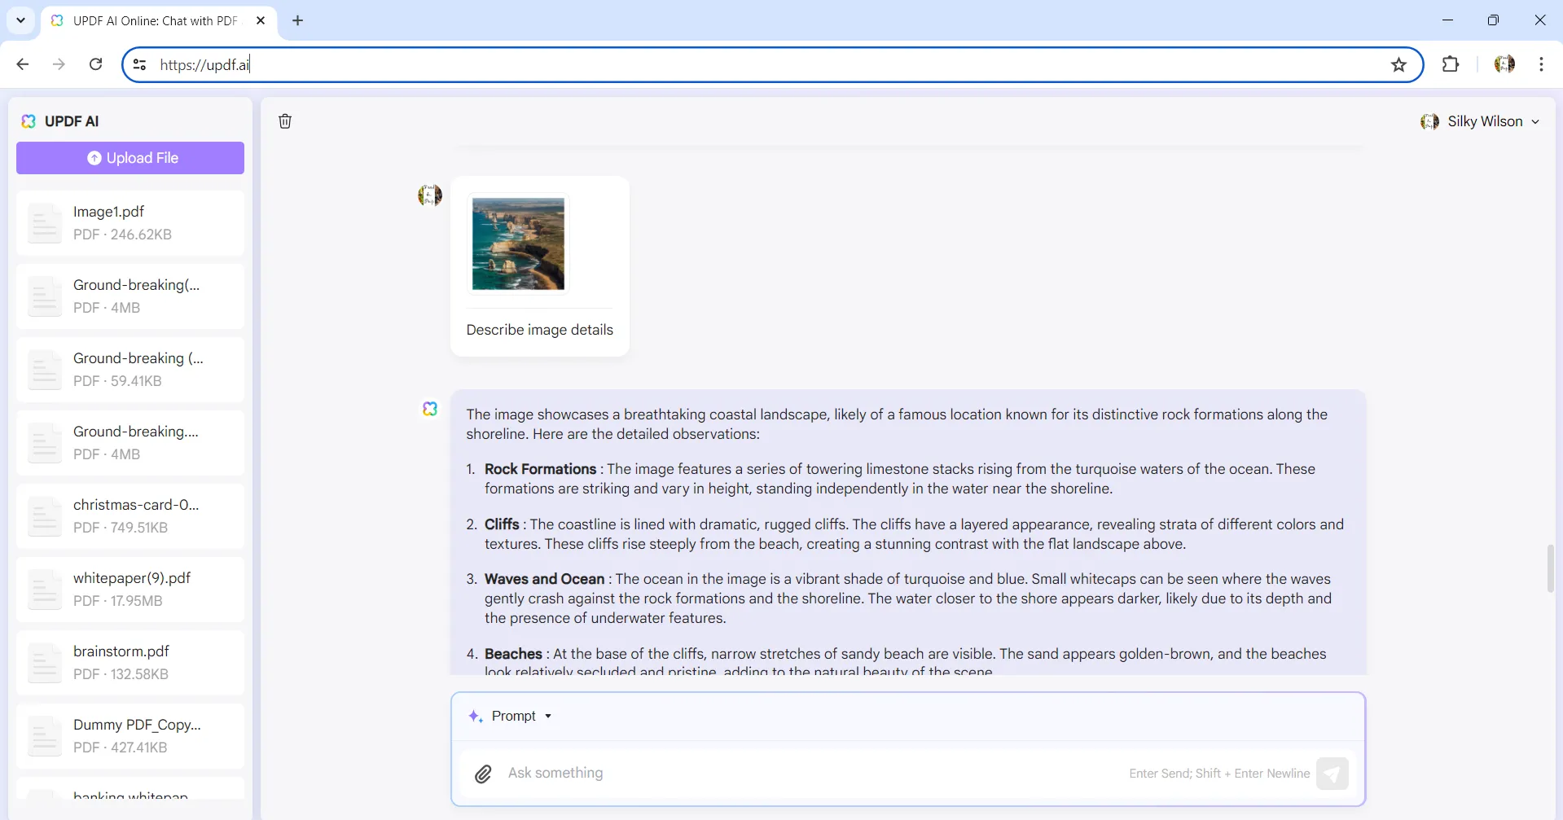Switch to the UPDF AI Online tab
Viewport: 1563px width, 820px height.
pos(155,21)
